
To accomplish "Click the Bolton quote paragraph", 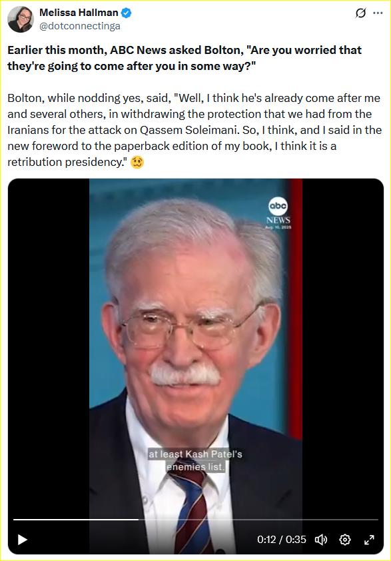I will (195, 130).
